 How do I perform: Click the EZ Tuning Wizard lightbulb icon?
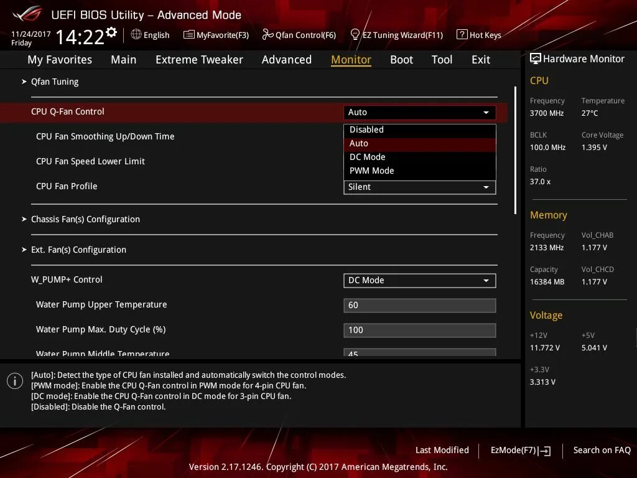click(x=355, y=35)
